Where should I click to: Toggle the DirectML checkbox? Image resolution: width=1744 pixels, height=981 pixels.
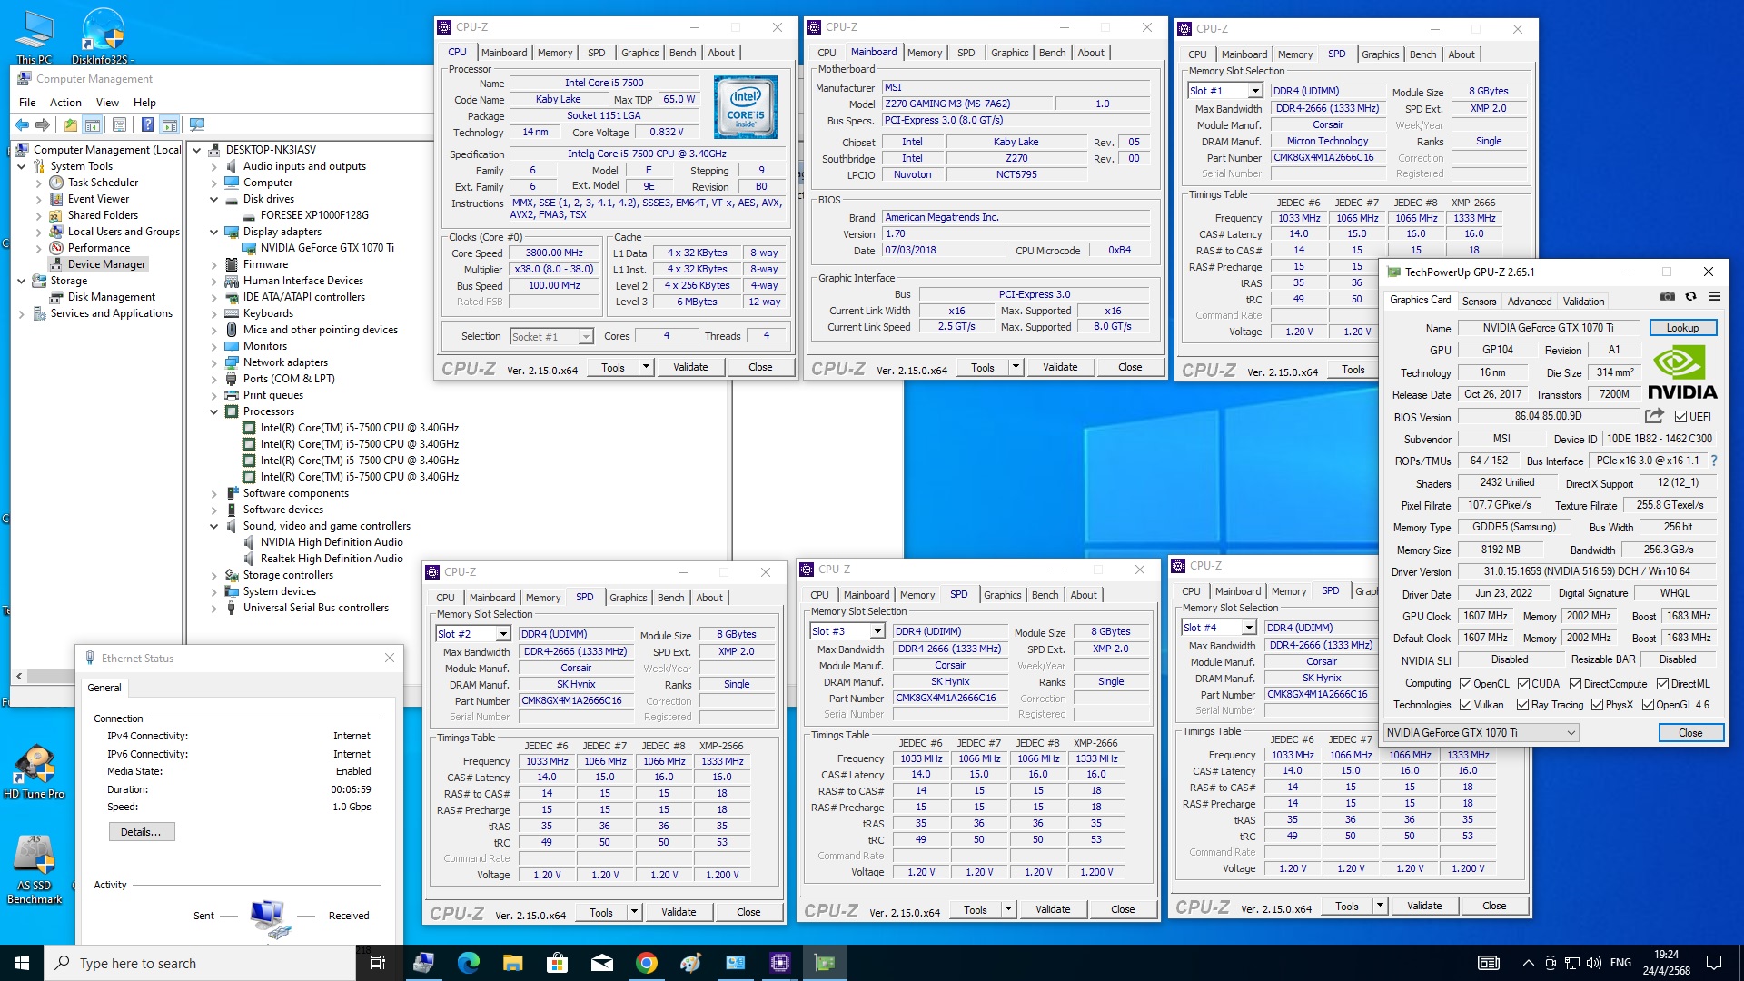pos(1662,684)
